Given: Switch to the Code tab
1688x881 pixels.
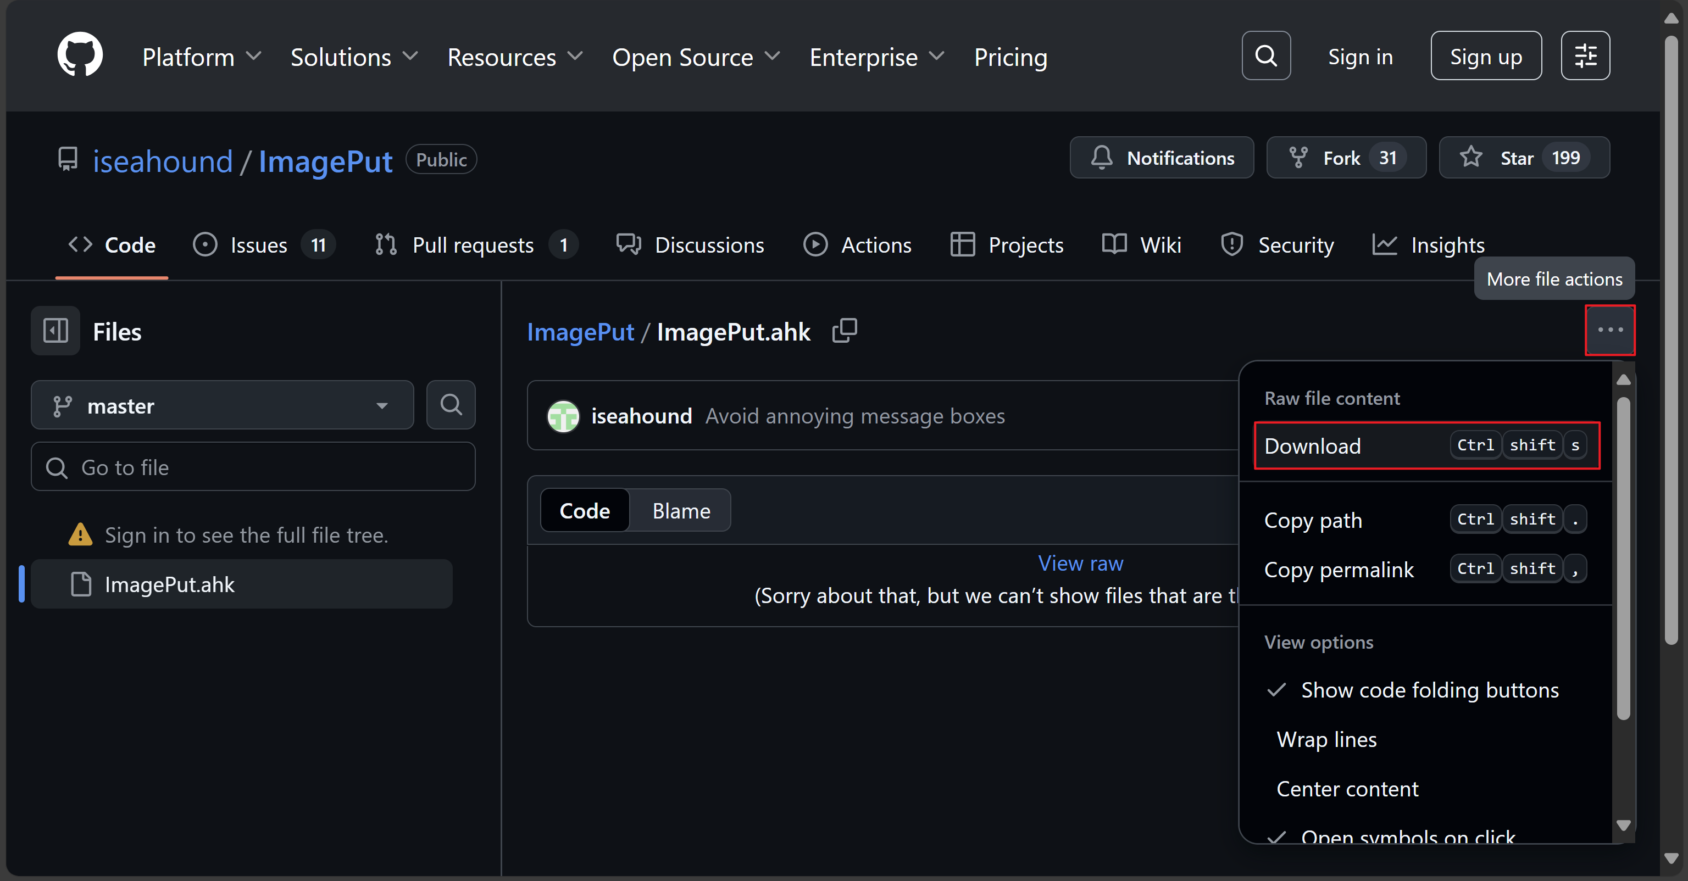Looking at the screenshot, I should 112,245.
